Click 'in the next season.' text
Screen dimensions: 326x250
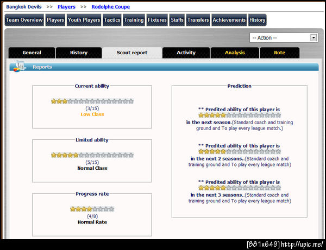tap(209, 123)
